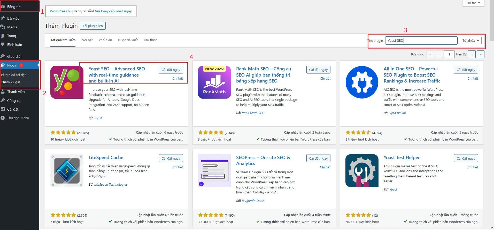
Task: Open the Yoast author link under Yoast SEO
Action: [98, 118]
